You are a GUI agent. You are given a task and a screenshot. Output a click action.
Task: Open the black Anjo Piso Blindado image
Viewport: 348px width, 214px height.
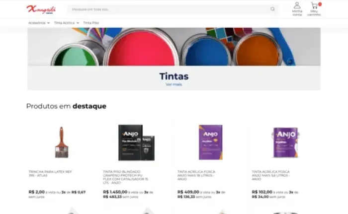pyautogui.click(x=136, y=143)
